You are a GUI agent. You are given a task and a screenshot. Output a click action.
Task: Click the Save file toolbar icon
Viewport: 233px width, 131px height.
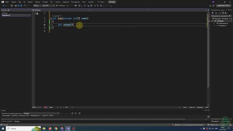tap(19, 6)
